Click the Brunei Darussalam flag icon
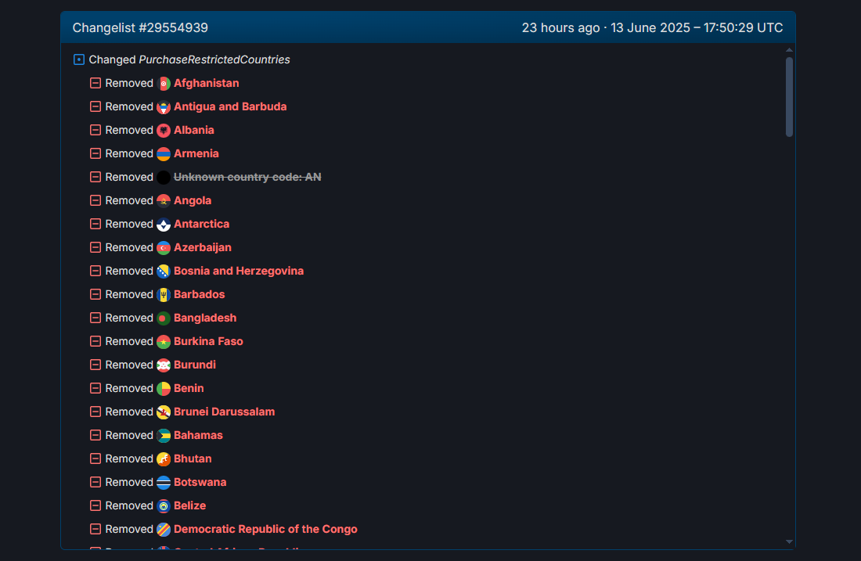Viewport: 861px width, 561px height. 164,412
